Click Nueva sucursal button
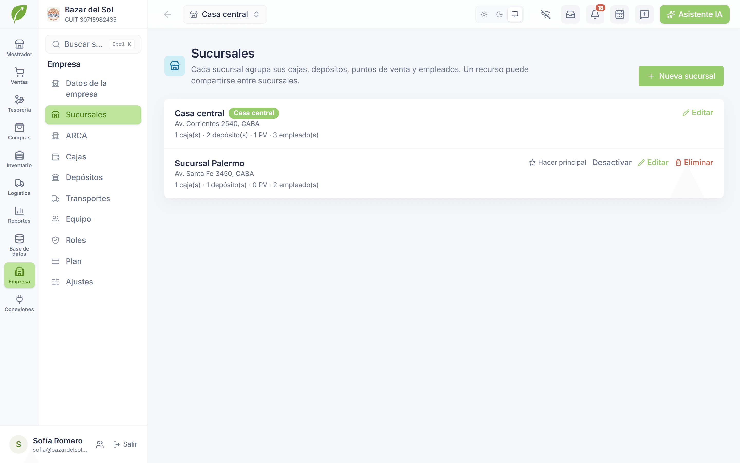 tap(681, 76)
